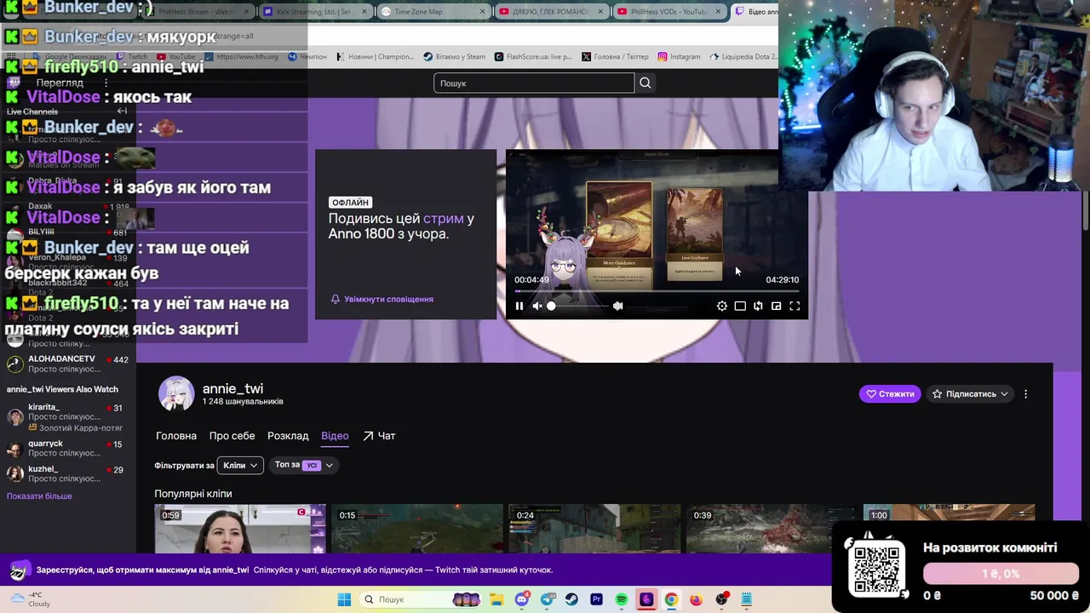Open the Підписатись subscribe dropdown
The height and width of the screenshot is (613, 1090).
(x=971, y=394)
